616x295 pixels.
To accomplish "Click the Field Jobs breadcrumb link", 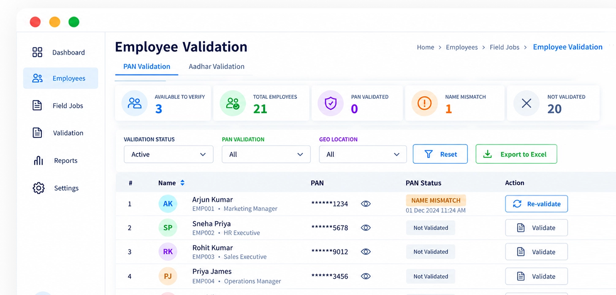I will pos(504,47).
